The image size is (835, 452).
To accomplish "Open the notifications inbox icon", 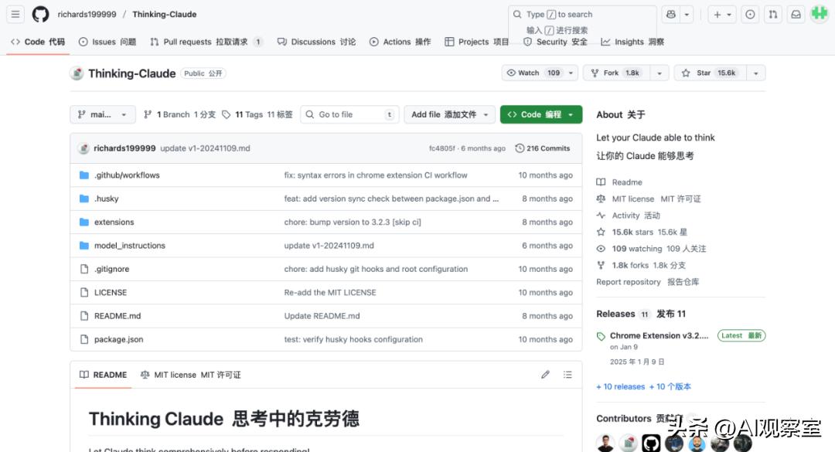I will tap(796, 14).
